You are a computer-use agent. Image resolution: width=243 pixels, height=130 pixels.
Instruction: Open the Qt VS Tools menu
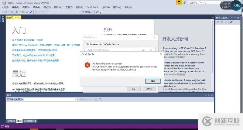93,7
